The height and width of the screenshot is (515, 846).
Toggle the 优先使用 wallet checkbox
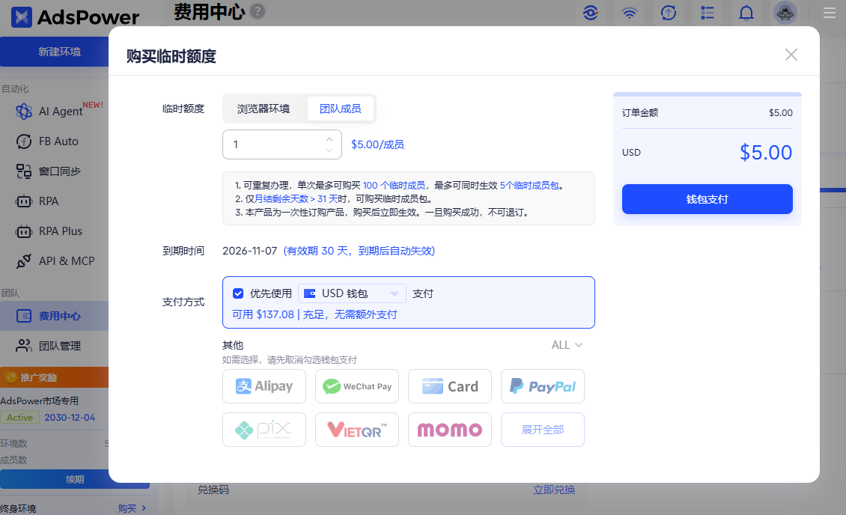(x=238, y=293)
